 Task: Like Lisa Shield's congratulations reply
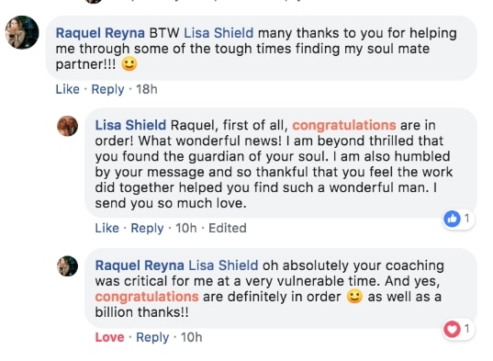pos(106,228)
